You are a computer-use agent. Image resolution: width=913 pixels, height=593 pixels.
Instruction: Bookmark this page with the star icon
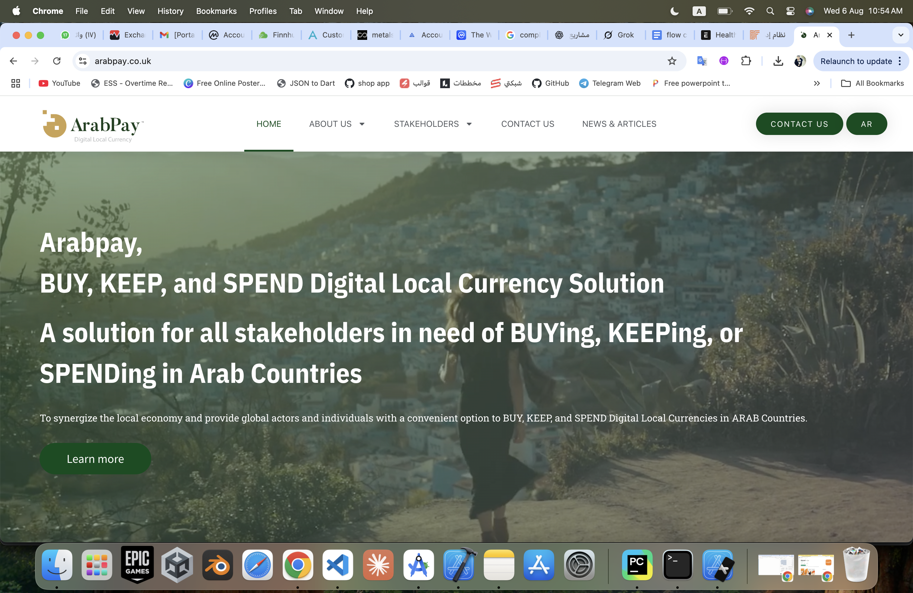coord(672,61)
